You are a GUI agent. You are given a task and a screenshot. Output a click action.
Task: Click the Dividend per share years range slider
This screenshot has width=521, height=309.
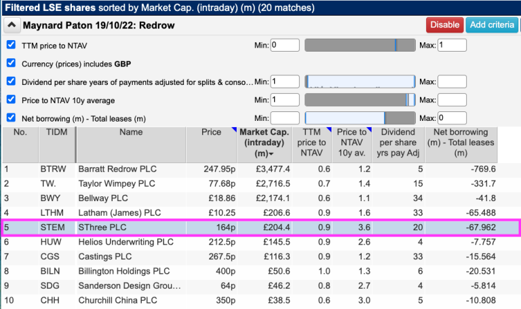pyautogui.click(x=360, y=81)
